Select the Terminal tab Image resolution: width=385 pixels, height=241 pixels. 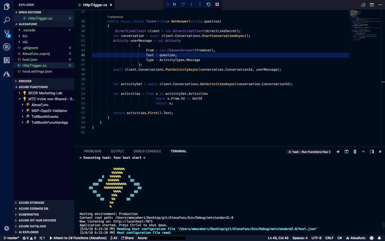pos(178,151)
